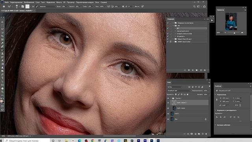Click Navigator zoom-in mountain icon
Image resolution: width=252 pixels, height=142 pixels.
click(242, 32)
